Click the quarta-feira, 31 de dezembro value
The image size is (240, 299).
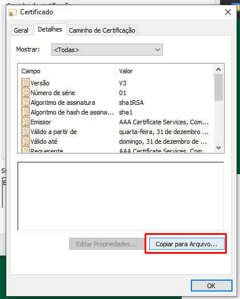164,132
